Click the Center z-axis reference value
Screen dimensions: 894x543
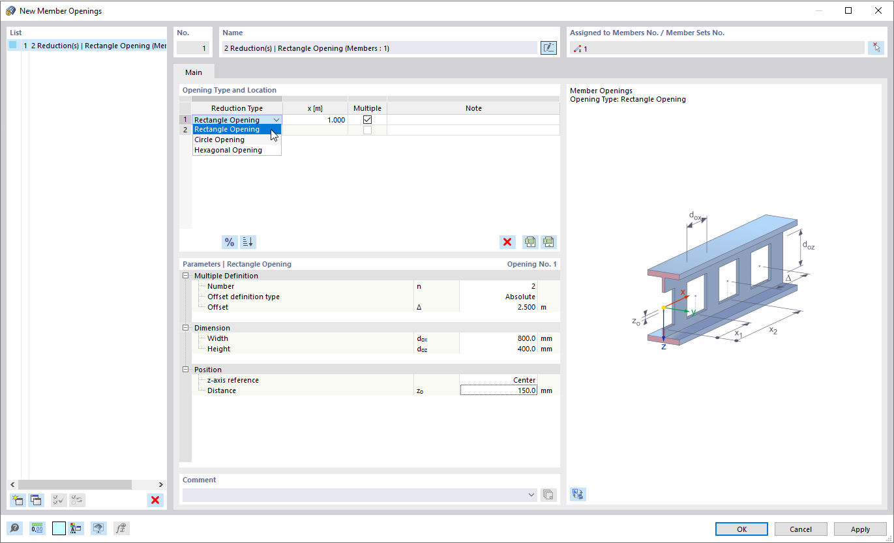pyautogui.click(x=499, y=380)
